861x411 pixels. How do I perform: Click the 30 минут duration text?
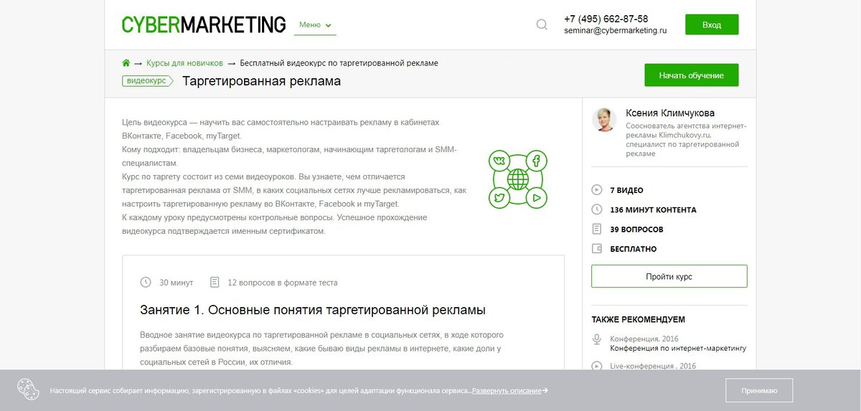coord(176,283)
